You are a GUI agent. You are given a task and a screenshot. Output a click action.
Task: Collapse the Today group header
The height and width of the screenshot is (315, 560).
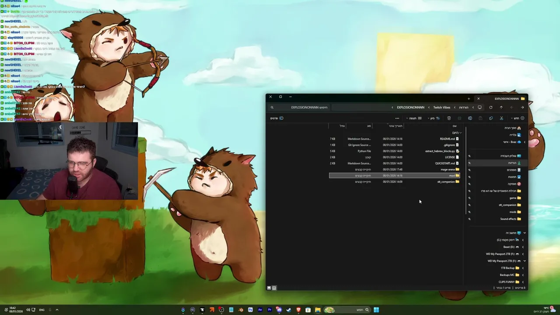(460, 133)
